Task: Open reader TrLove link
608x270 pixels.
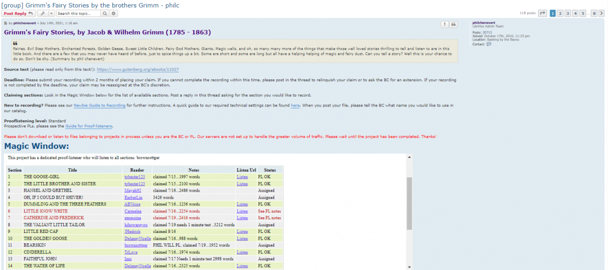Action: [131, 252]
